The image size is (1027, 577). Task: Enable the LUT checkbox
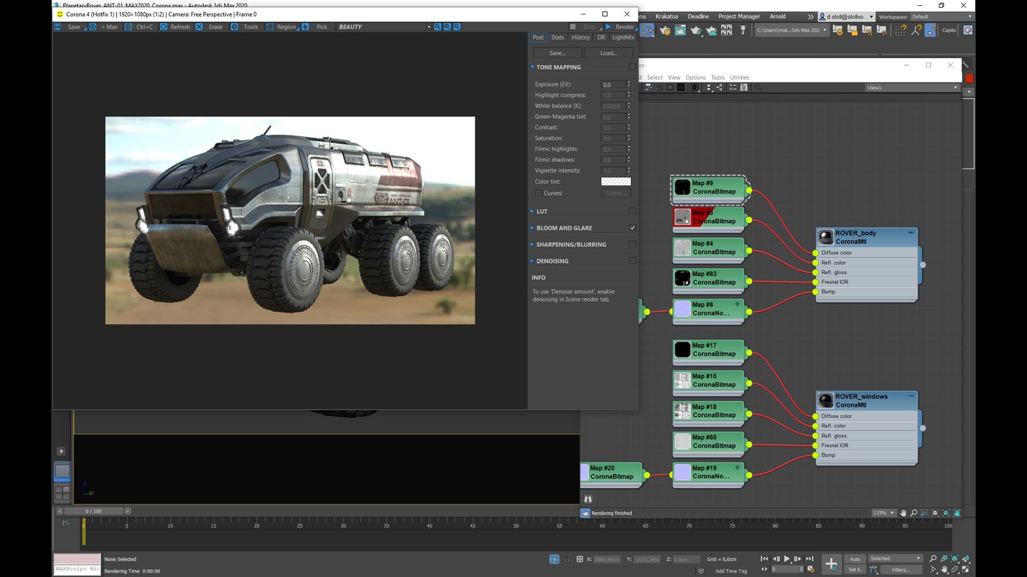(633, 212)
